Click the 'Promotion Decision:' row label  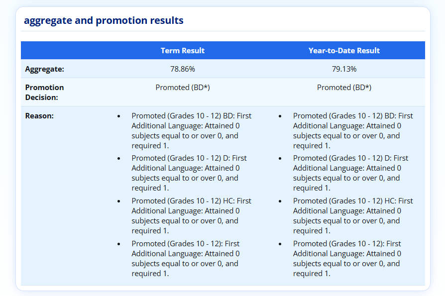tap(44, 92)
